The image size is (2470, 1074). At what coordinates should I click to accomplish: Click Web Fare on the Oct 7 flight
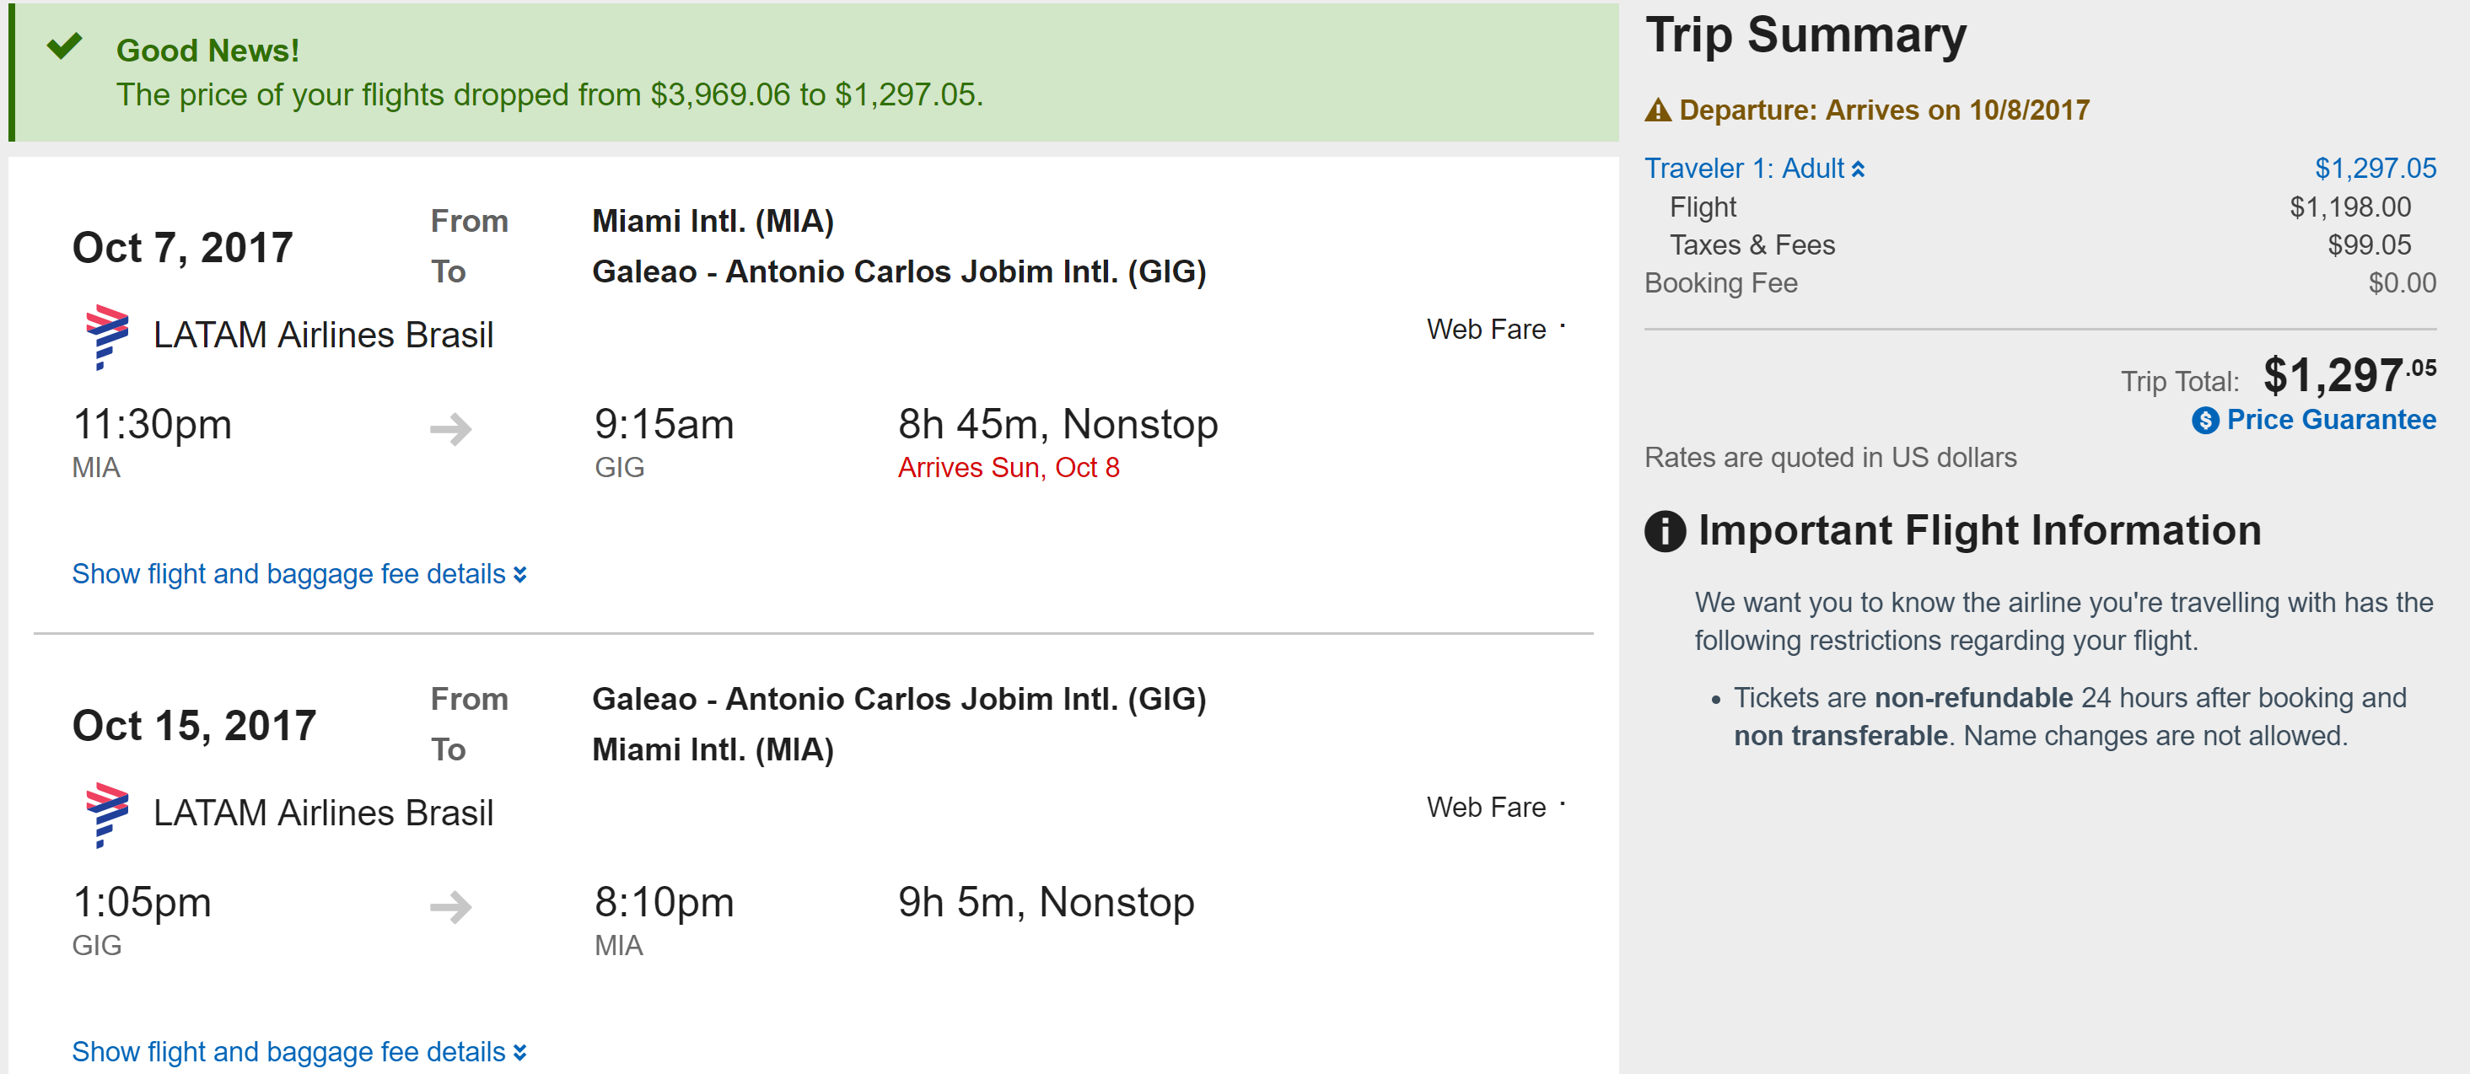tap(1485, 329)
